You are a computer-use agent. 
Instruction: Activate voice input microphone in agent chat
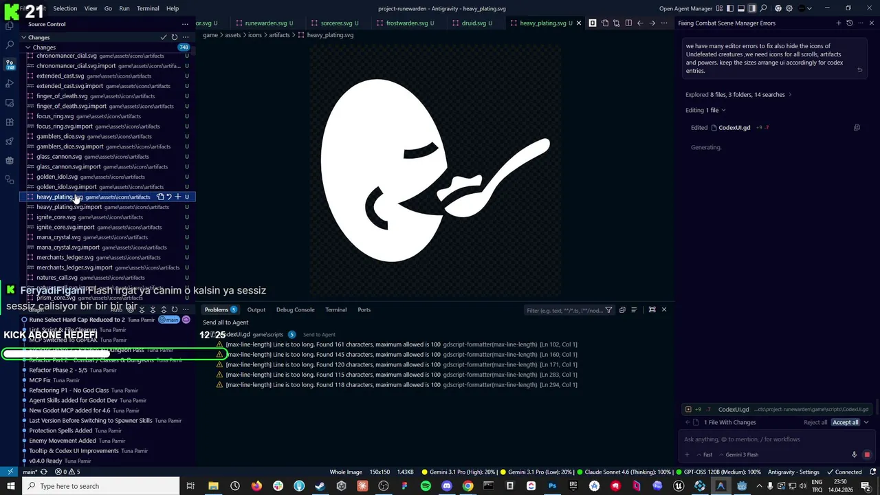tap(854, 454)
